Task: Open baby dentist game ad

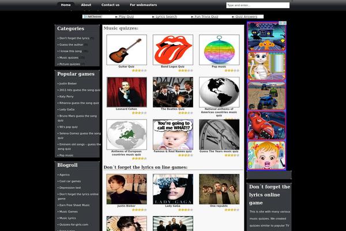Action: [x=266, y=155]
